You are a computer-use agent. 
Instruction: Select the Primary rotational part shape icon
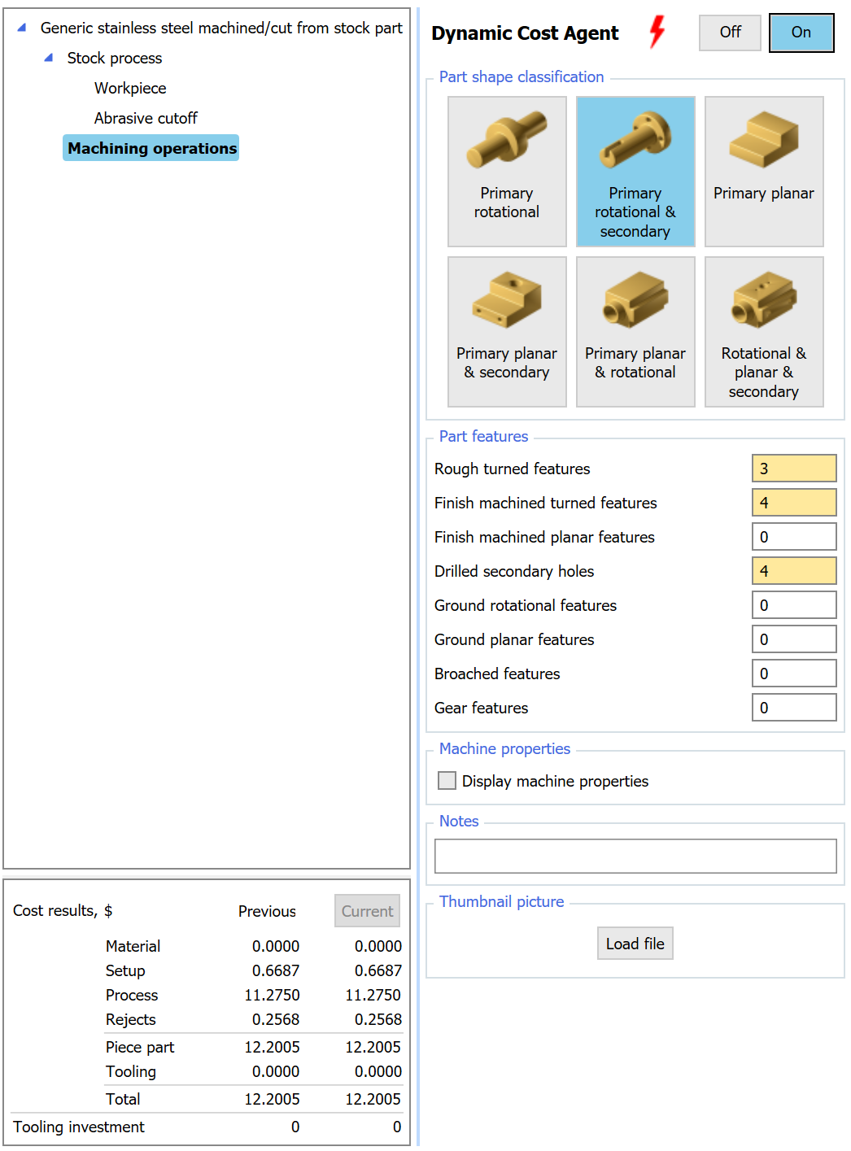(x=506, y=171)
